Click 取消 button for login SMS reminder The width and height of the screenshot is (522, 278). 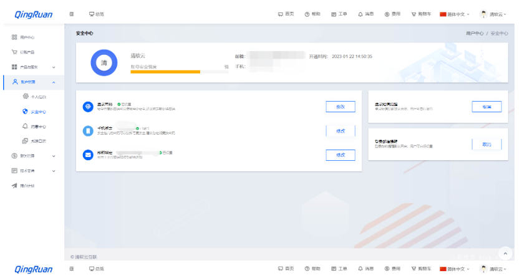tap(486, 107)
